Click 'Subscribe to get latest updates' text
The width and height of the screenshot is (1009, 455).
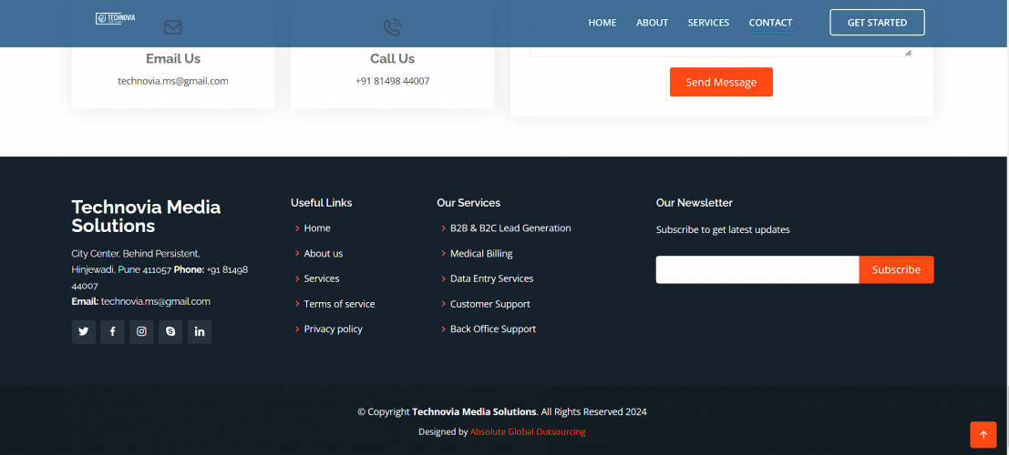(723, 229)
